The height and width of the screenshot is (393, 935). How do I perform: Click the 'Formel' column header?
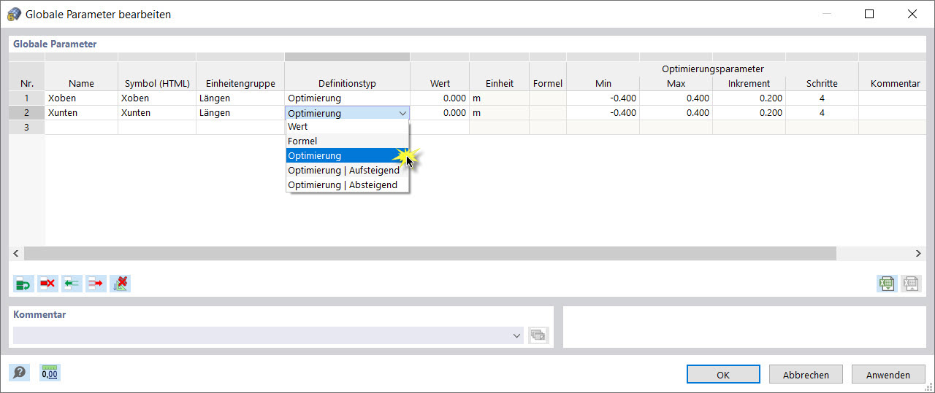[x=548, y=84]
